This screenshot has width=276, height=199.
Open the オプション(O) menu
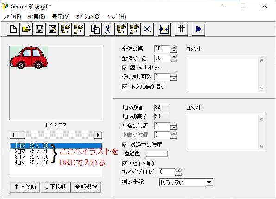point(88,17)
